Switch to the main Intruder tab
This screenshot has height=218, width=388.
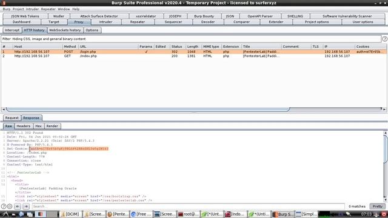click(106, 22)
